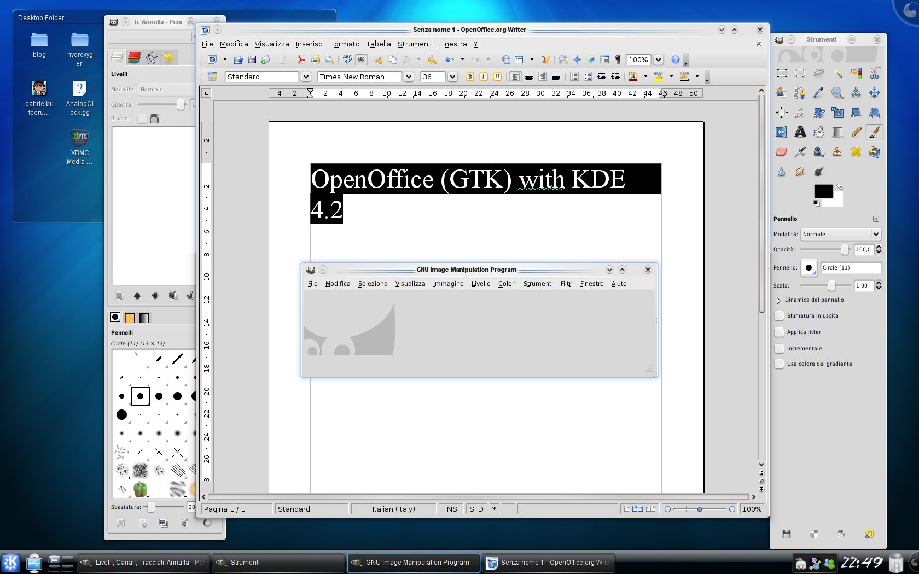Screen dimensions: 919x574
Task: Open Writer Help question mark icon
Action: pos(676,60)
